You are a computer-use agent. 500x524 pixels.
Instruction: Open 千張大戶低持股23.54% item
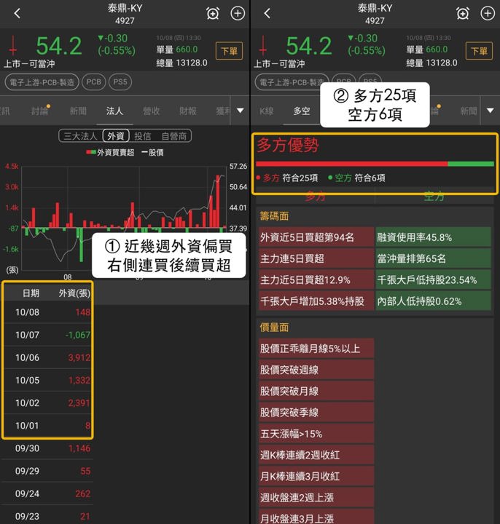434,279
